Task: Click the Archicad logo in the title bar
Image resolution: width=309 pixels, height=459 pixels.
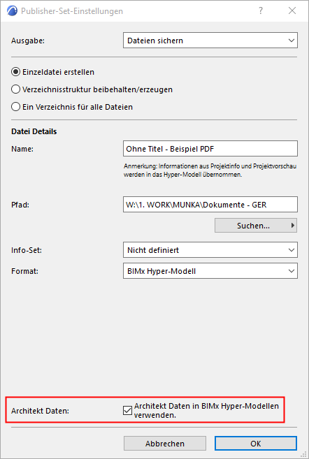Action: (x=12, y=11)
